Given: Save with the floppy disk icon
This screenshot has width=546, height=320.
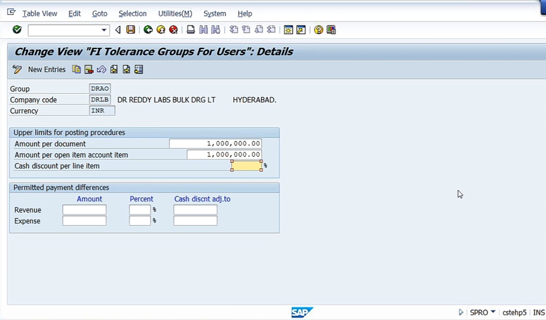Looking at the screenshot, I should click(x=131, y=30).
